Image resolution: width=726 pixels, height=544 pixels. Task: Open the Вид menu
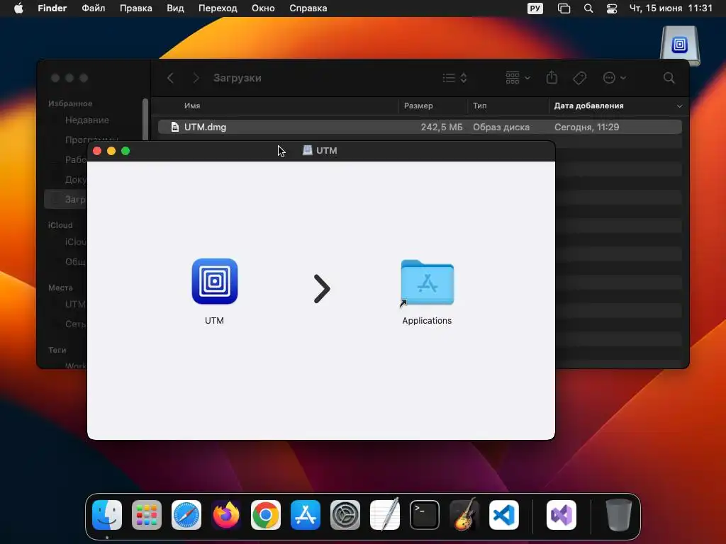[x=176, y=8]
